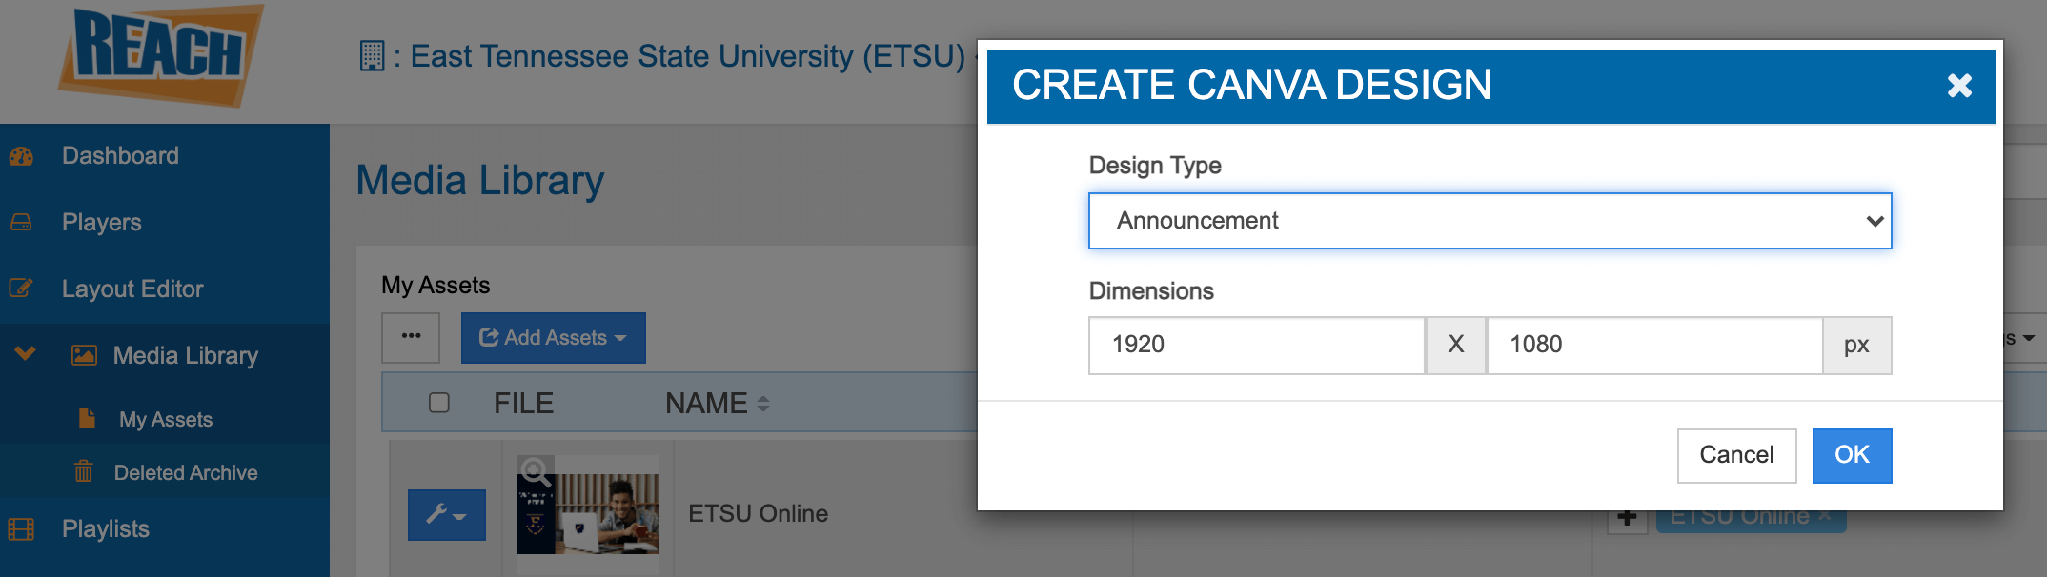This screenshot has width=2047, height=577.
Task: Toggle the select-all checkbox in table header
Action: pos(439,403)
